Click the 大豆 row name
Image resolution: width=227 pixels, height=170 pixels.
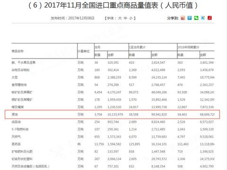15,77
